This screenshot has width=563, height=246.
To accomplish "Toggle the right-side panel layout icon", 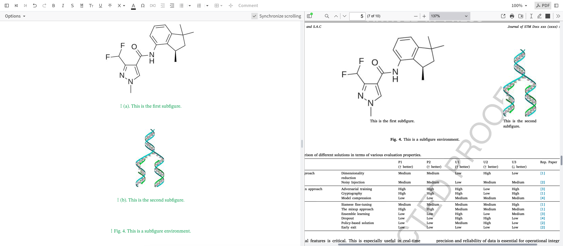I will click(x=556, y=6).
